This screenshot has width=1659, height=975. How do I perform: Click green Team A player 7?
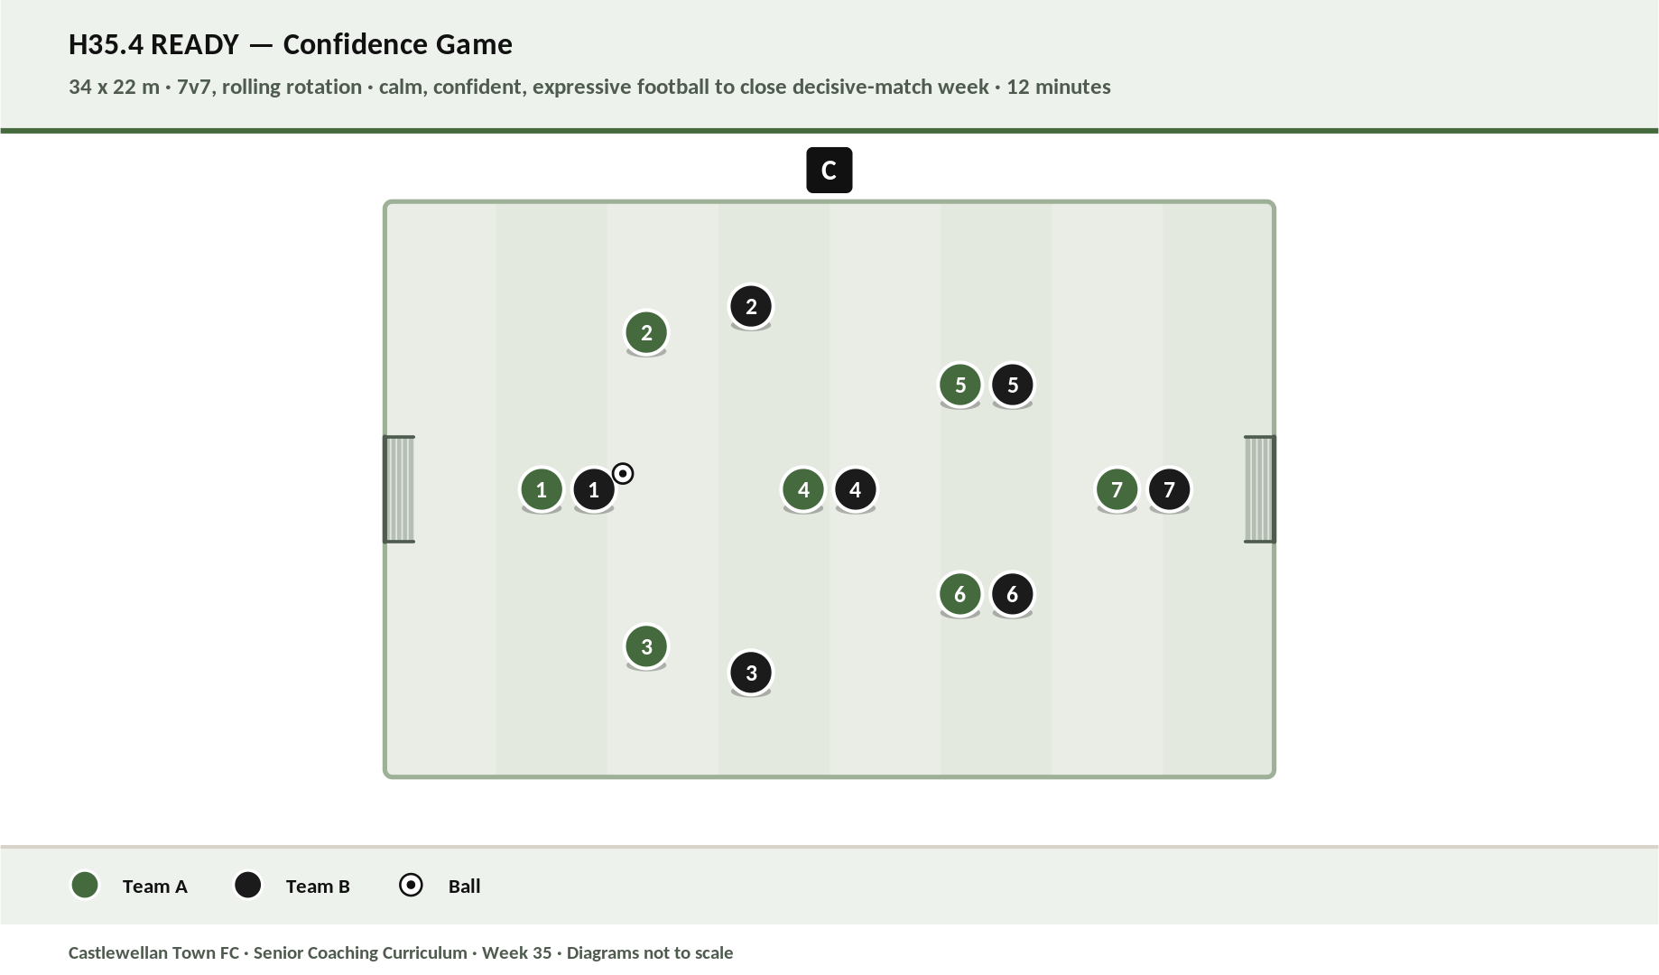1117,489
